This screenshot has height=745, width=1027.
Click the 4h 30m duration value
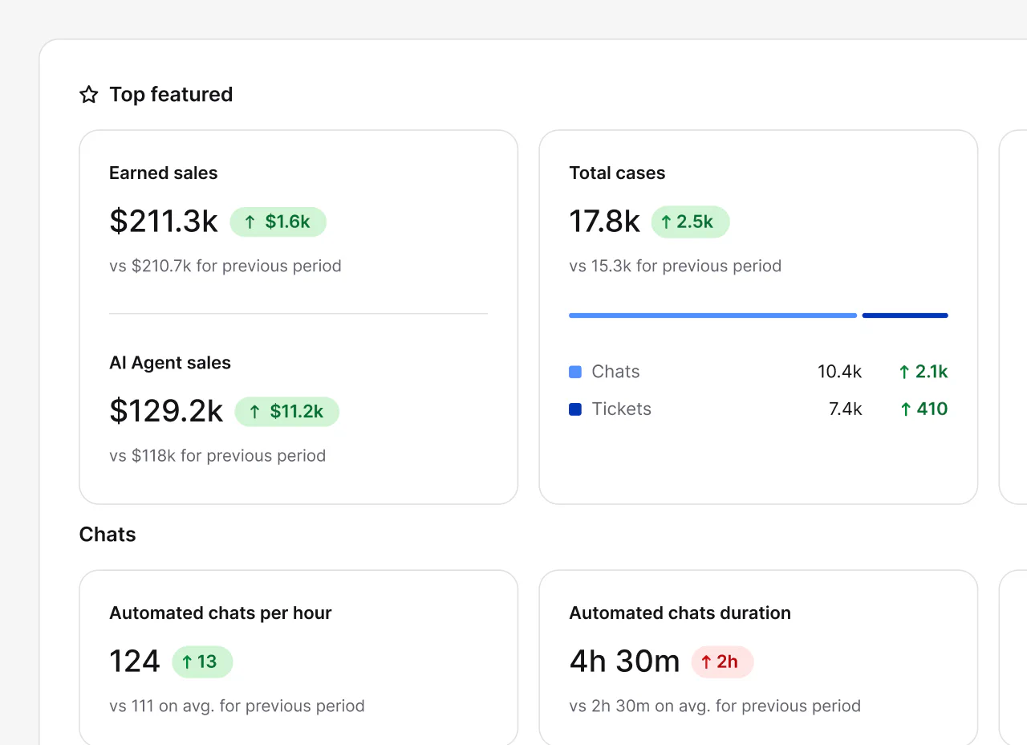[624, 662]
